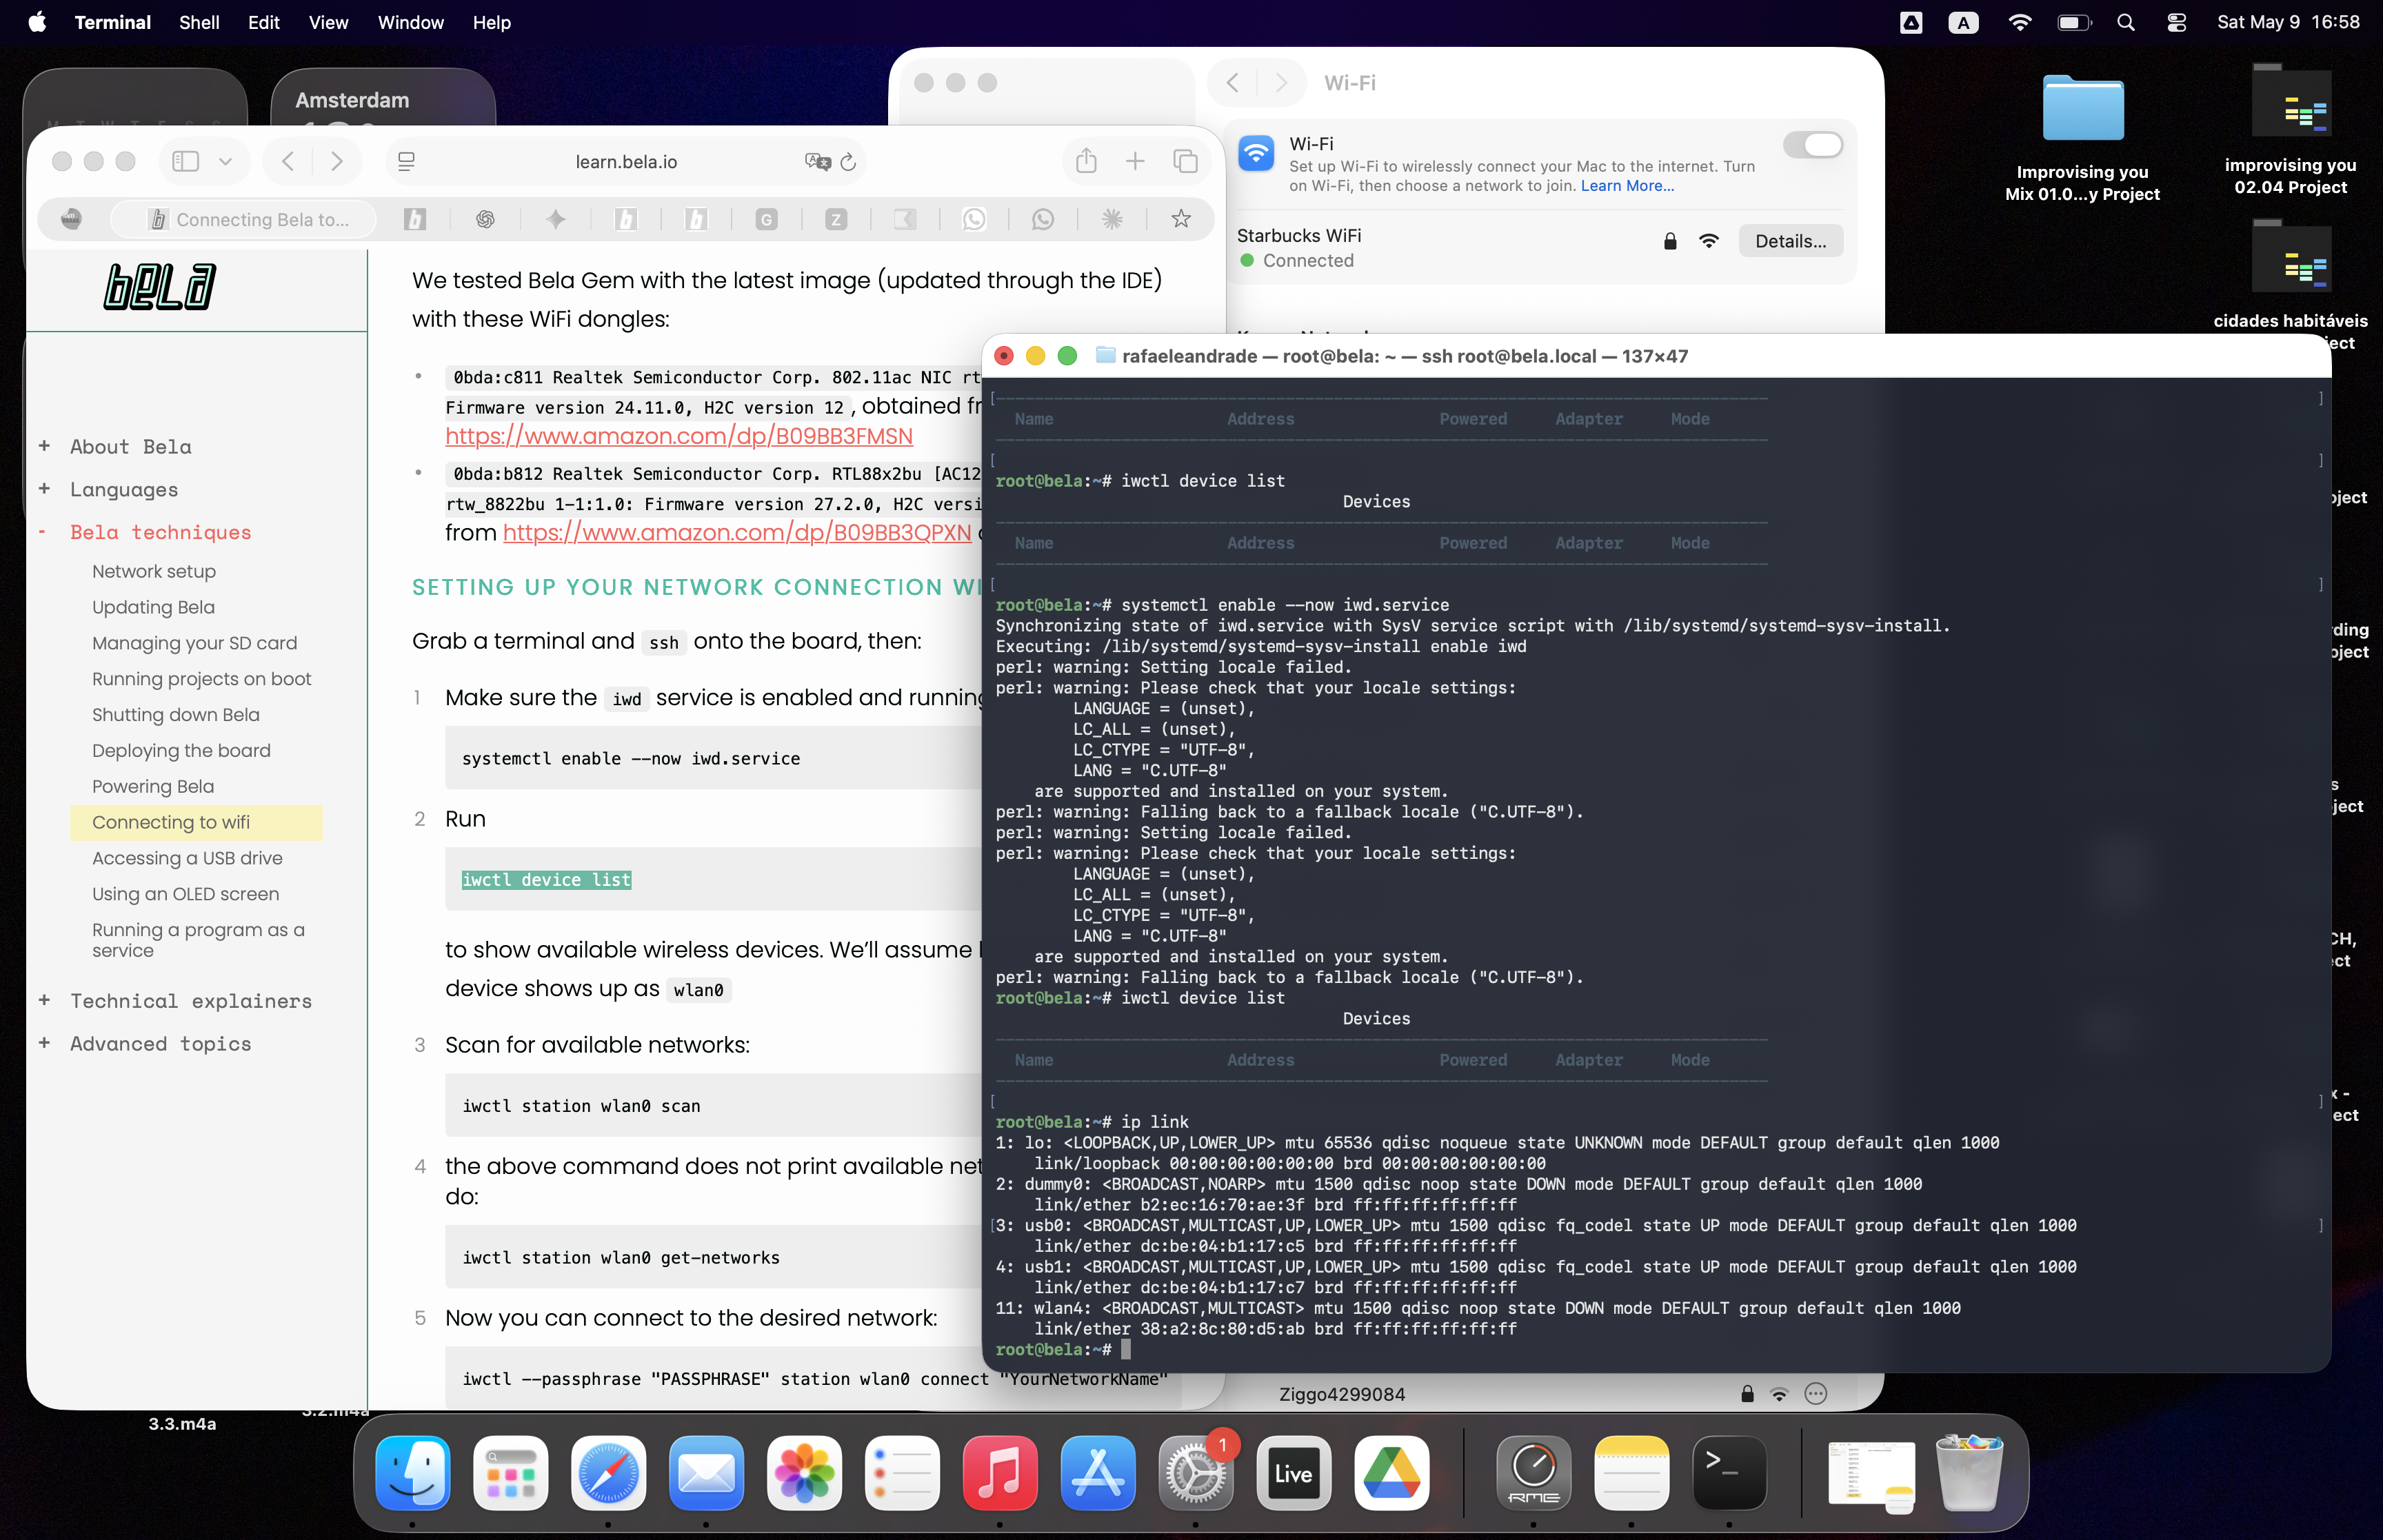Open Google Drive from the Dock
This screenshot has height=1540, width=2383.
(1391, 1473)
